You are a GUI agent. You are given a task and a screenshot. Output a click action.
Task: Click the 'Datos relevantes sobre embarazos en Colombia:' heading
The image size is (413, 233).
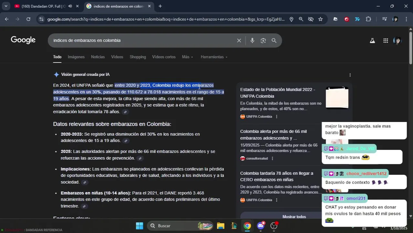(112, 124)
